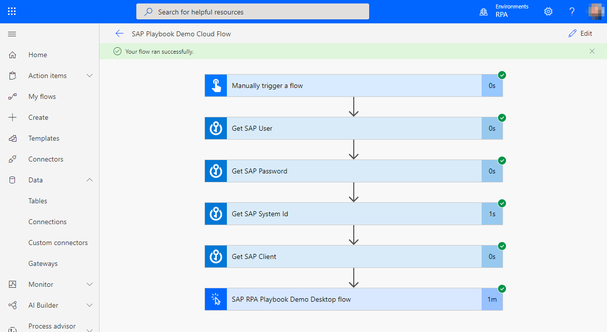Click the green checkmark on Get SAP User
Screen dimensions: 607x332
(502, 118)
